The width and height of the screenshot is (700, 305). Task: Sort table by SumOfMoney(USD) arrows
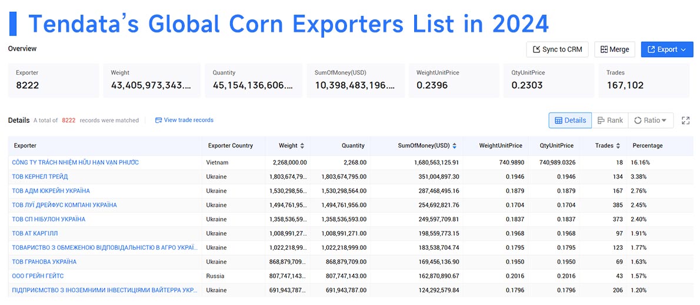455,146
